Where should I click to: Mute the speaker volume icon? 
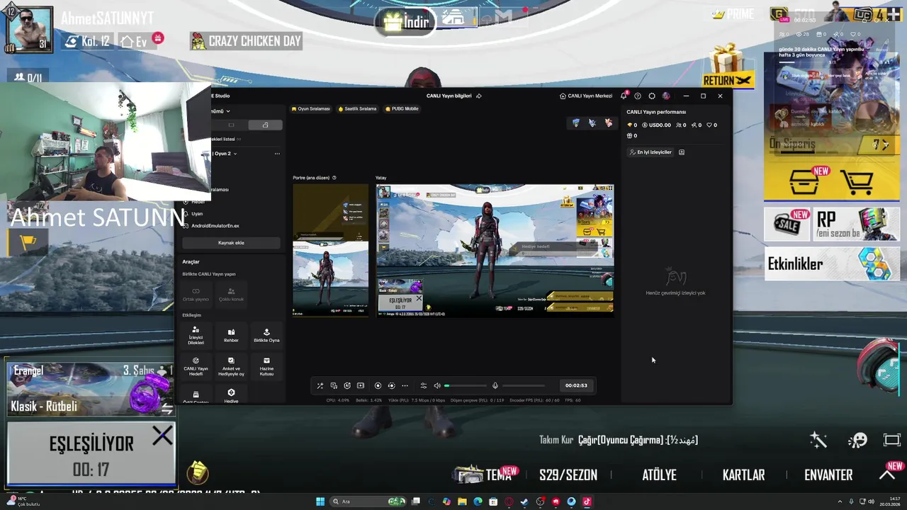[437, 385]
